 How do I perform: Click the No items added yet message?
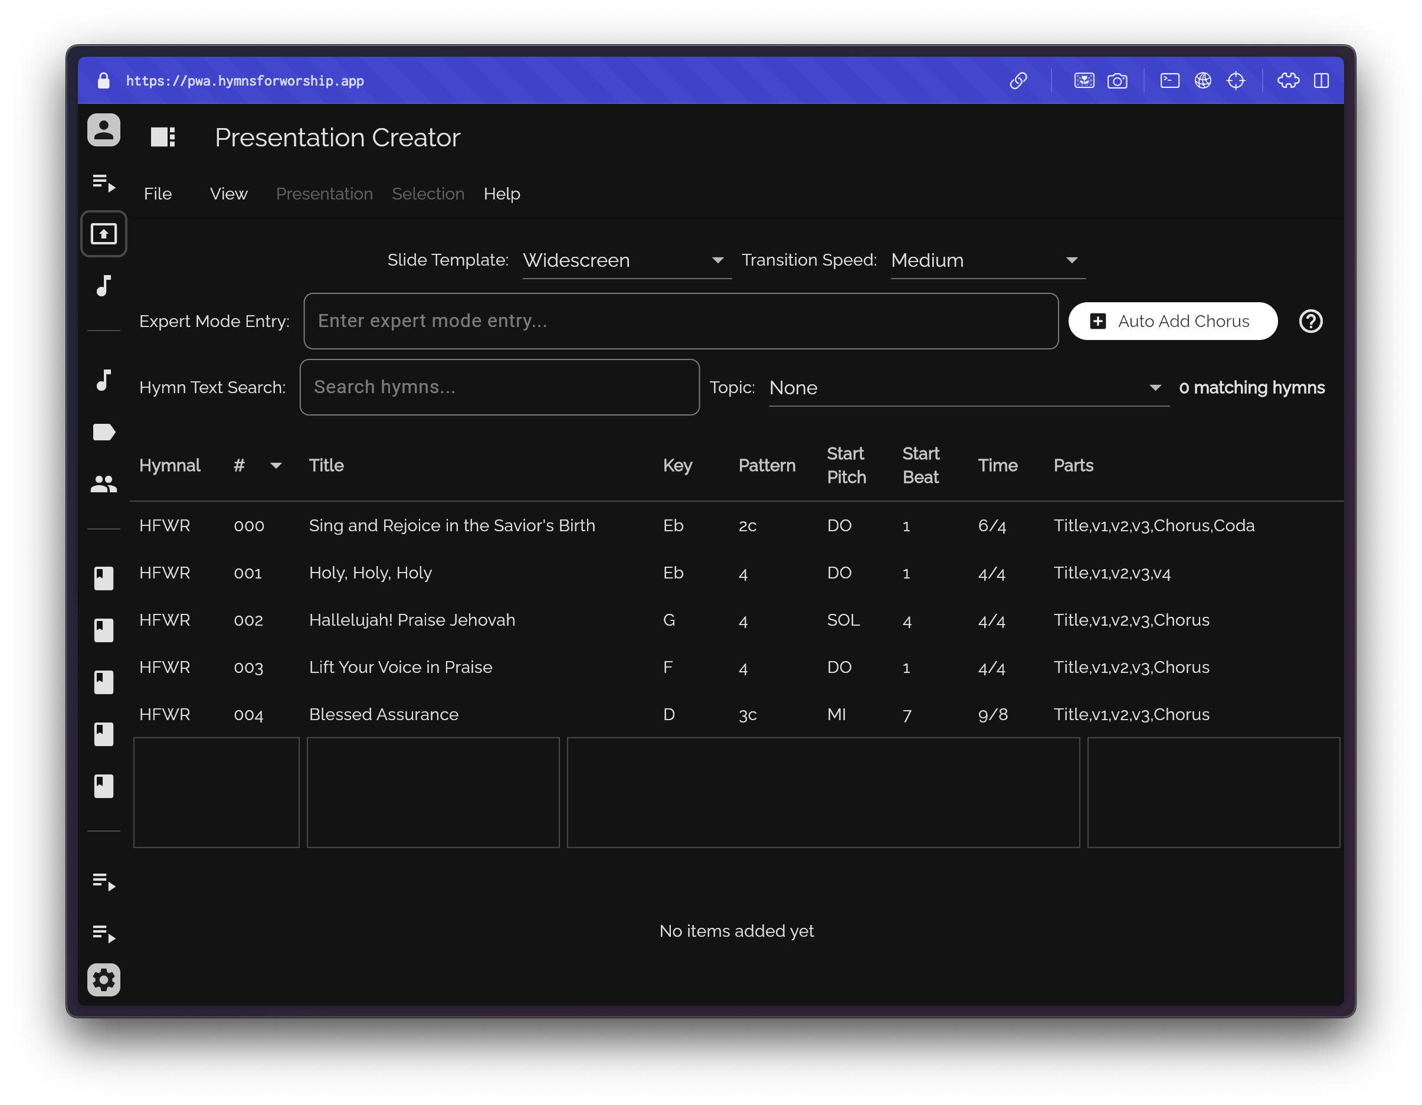pos(736,931)
